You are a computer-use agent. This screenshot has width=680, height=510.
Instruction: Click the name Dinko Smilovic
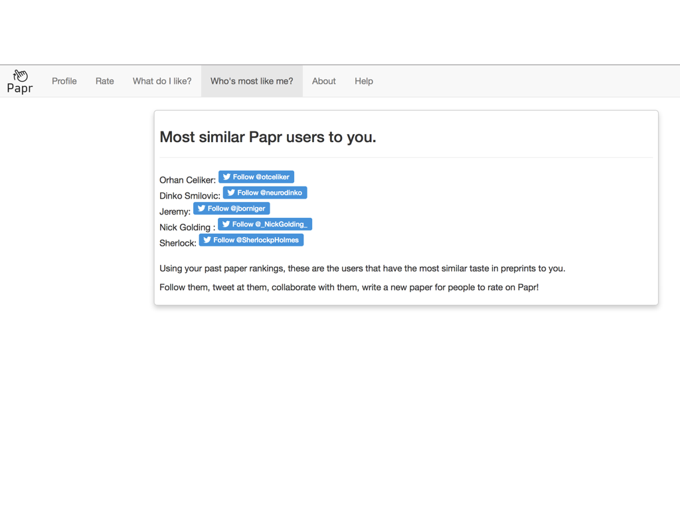[x=190, y=196]
